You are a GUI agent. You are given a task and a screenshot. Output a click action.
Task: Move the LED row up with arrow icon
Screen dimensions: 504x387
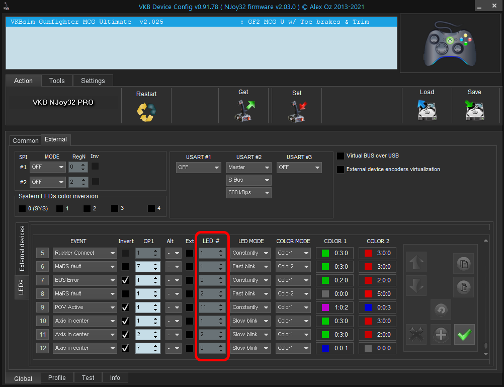pyautogui.click(x=416, y=262)
